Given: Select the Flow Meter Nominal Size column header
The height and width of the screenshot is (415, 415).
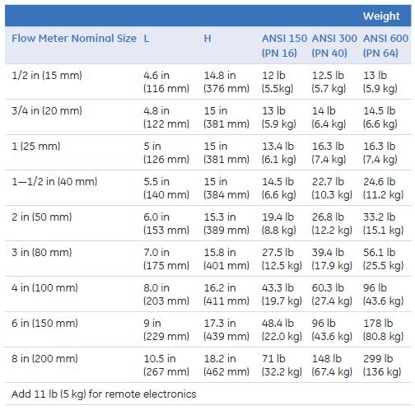Looking at the screenshot, I should 74,38.
